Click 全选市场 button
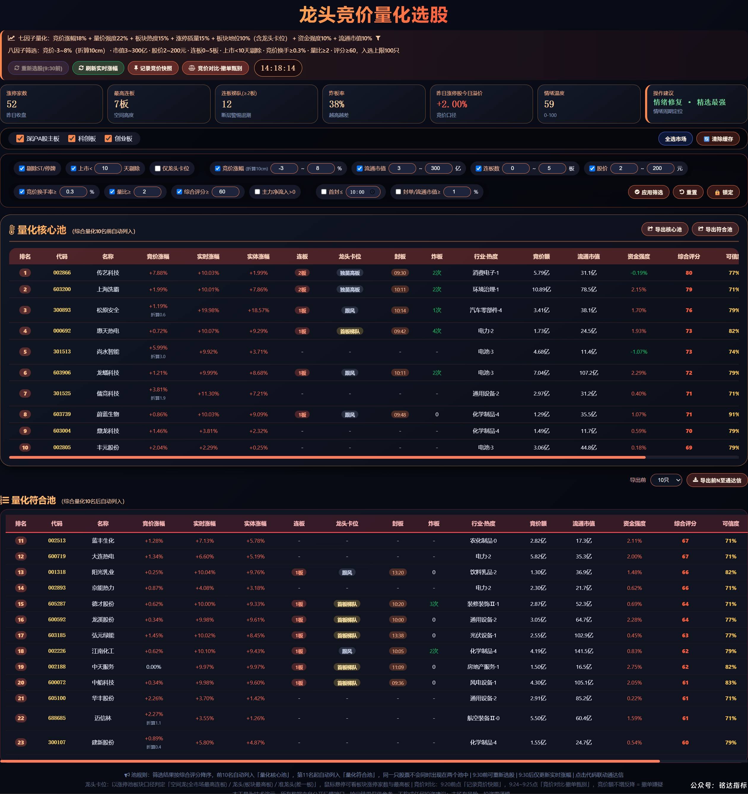 click(x=675, y=139)
